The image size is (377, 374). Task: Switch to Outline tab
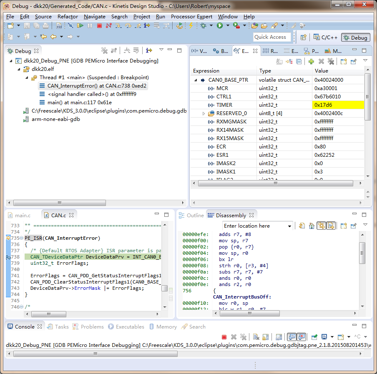coord(191,216)
